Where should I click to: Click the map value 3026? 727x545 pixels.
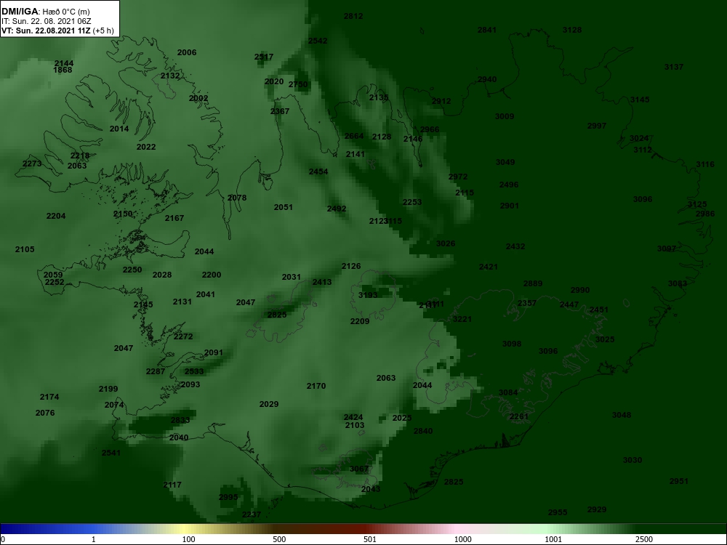point(446,243)
